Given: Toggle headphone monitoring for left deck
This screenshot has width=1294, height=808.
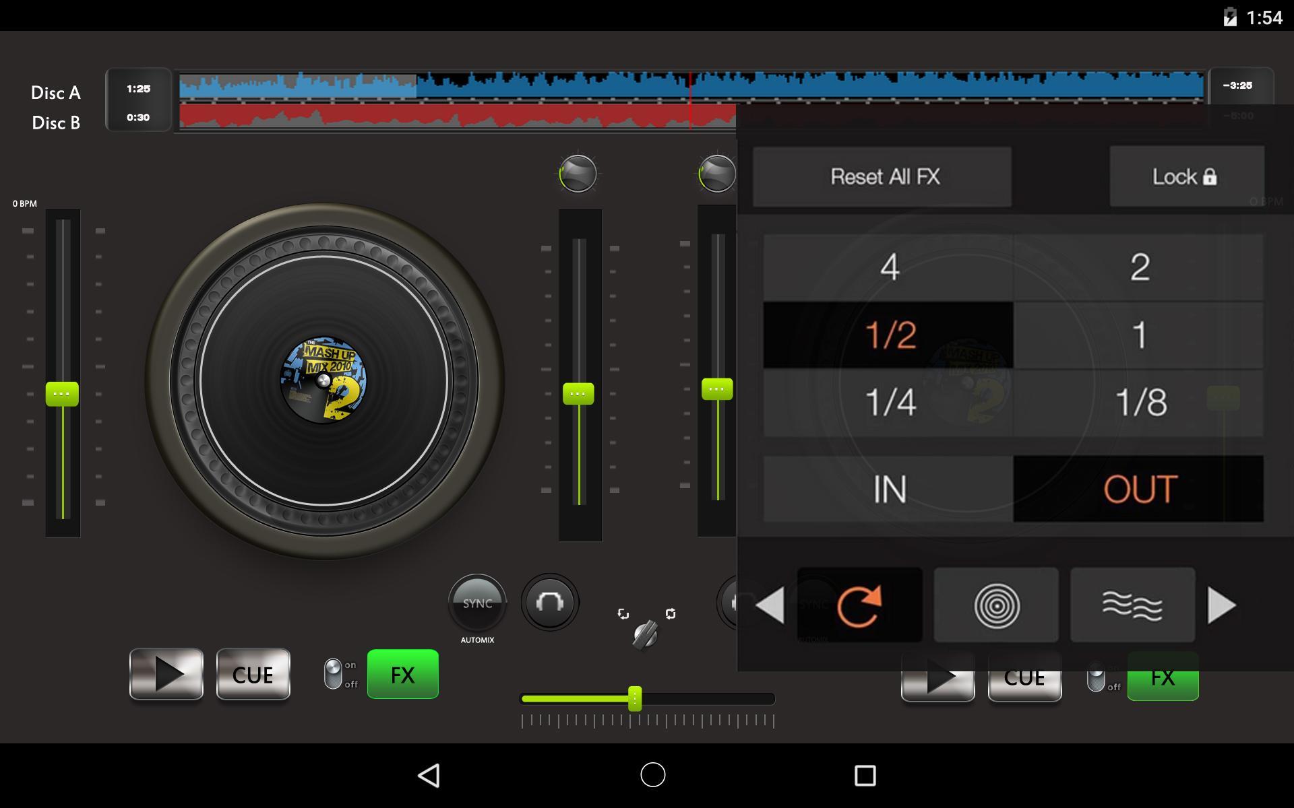Looking at the screenshot, I should 550,603.
